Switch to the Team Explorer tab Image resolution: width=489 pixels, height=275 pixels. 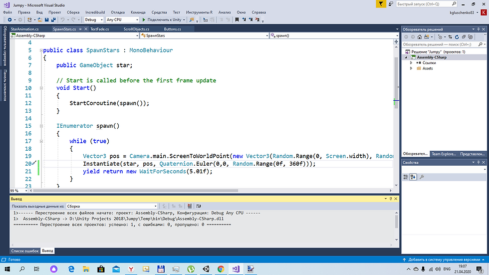(x=444, y=154)
